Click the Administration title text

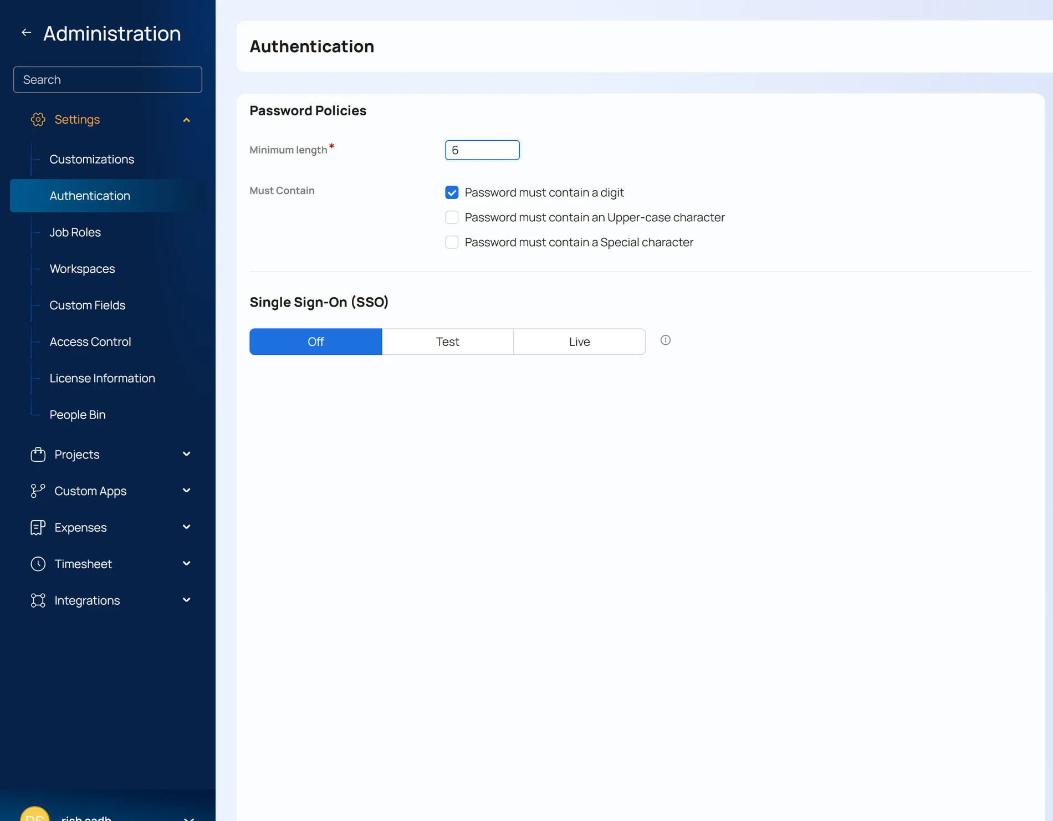[x=112, y=33]
